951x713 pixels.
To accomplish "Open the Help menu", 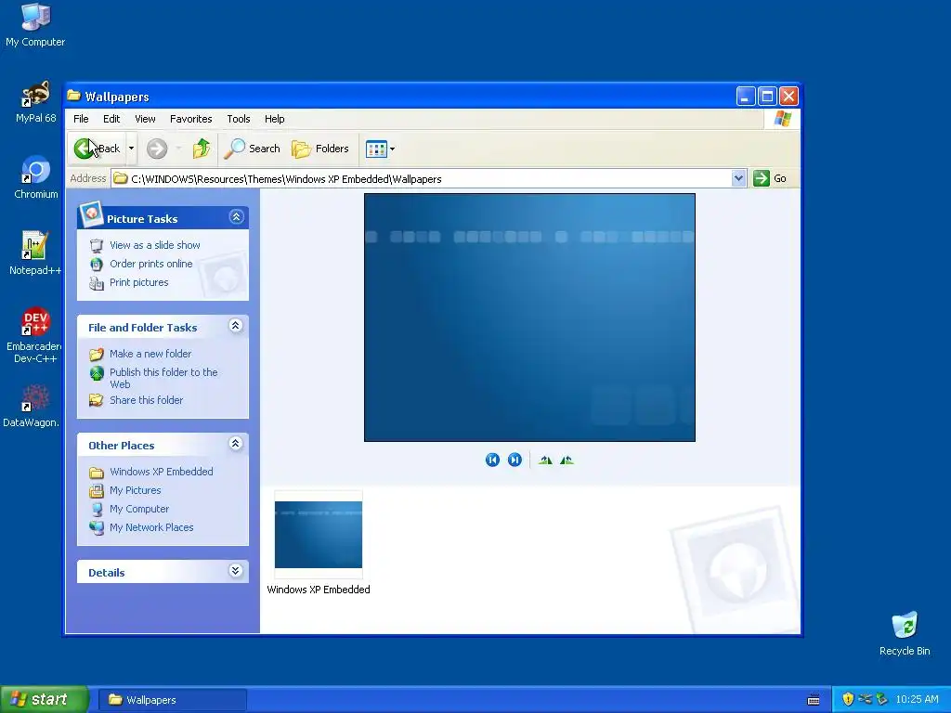I will point(274,119).
